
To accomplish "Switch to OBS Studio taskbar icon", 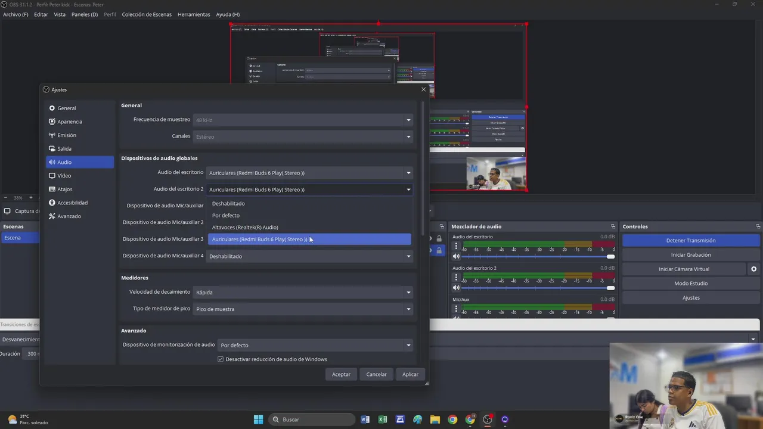I will click(x=488, y=419).
